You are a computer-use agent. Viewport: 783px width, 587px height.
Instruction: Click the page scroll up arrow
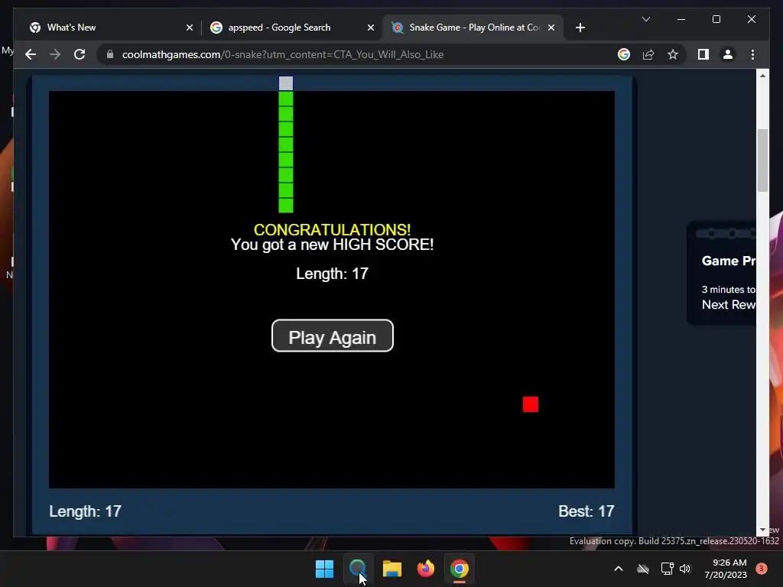click(x=762, y=76)
